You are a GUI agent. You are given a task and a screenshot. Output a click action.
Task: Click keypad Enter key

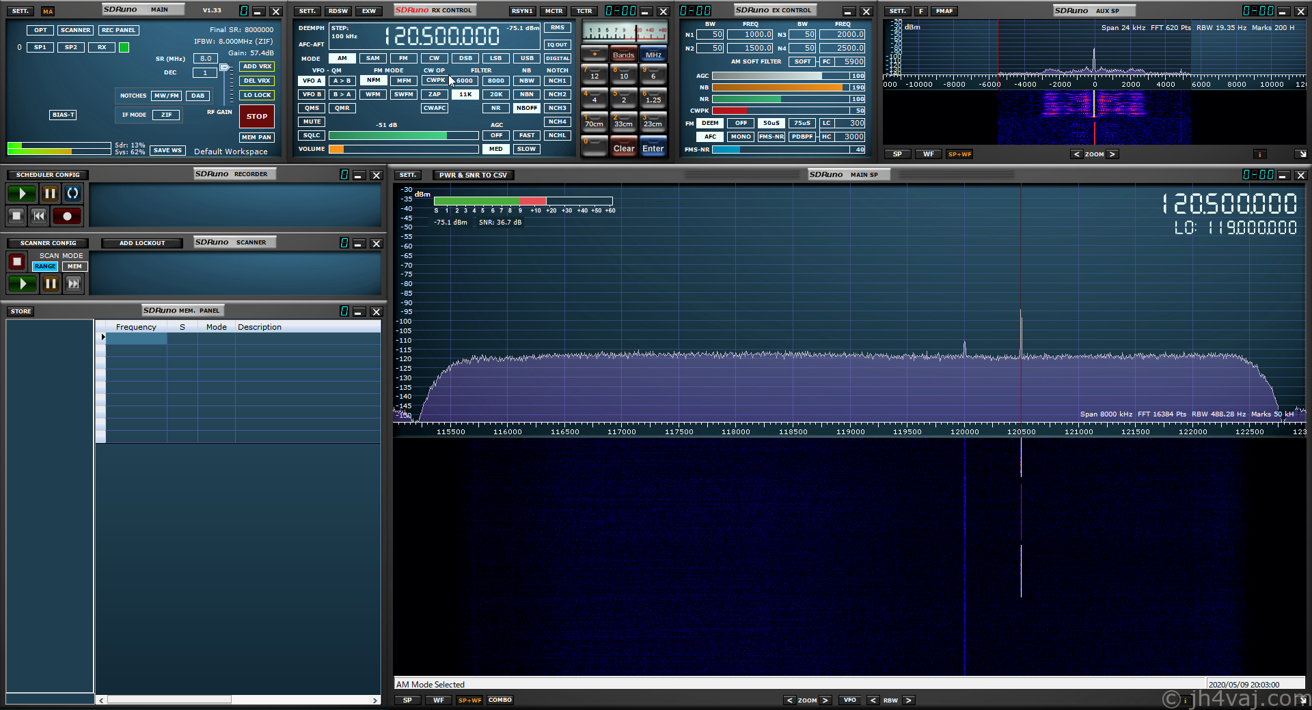[x=653, y=147]
